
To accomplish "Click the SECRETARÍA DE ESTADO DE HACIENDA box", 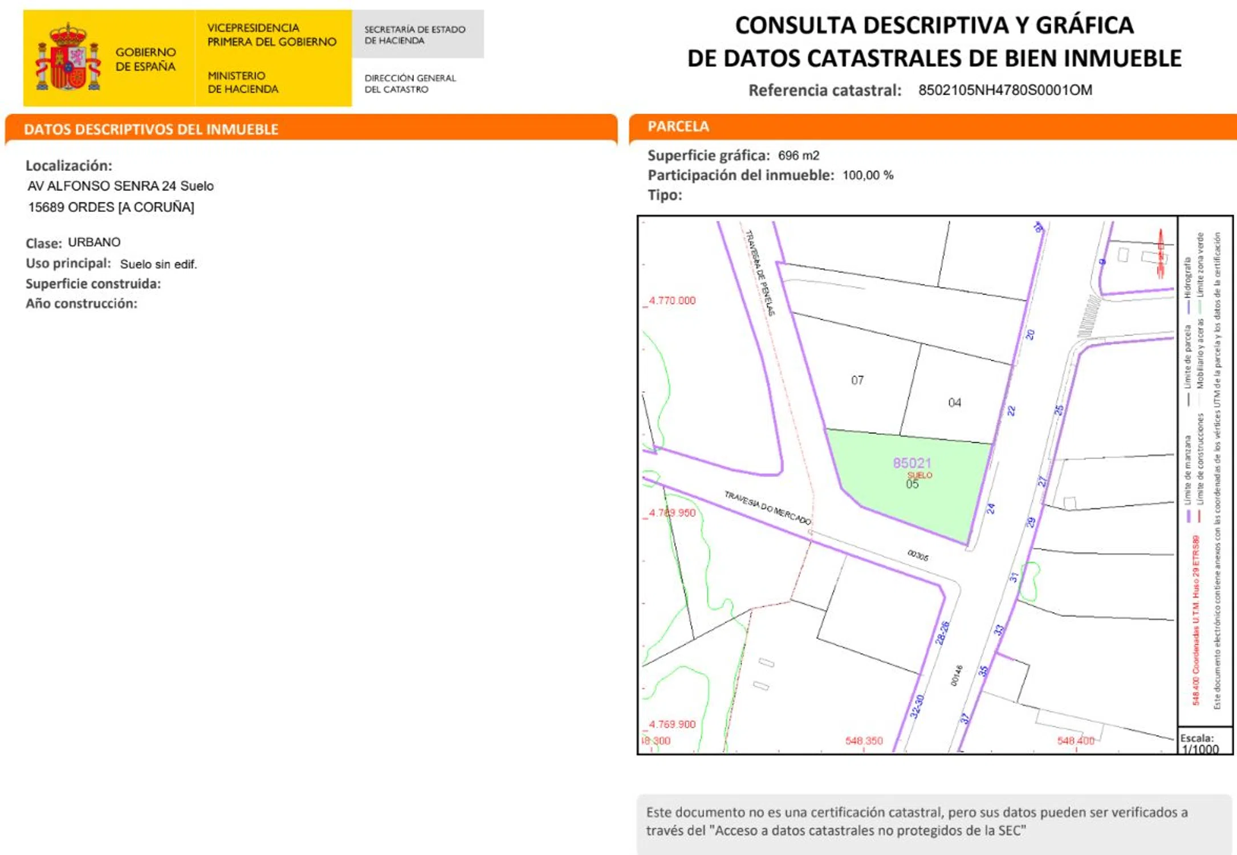I will point(417,35).
